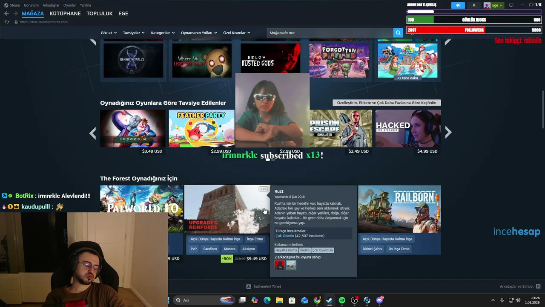Screen dimensions: 545x307
Task: Open File Explorer from the taskbar
Action: click(279, 300)
